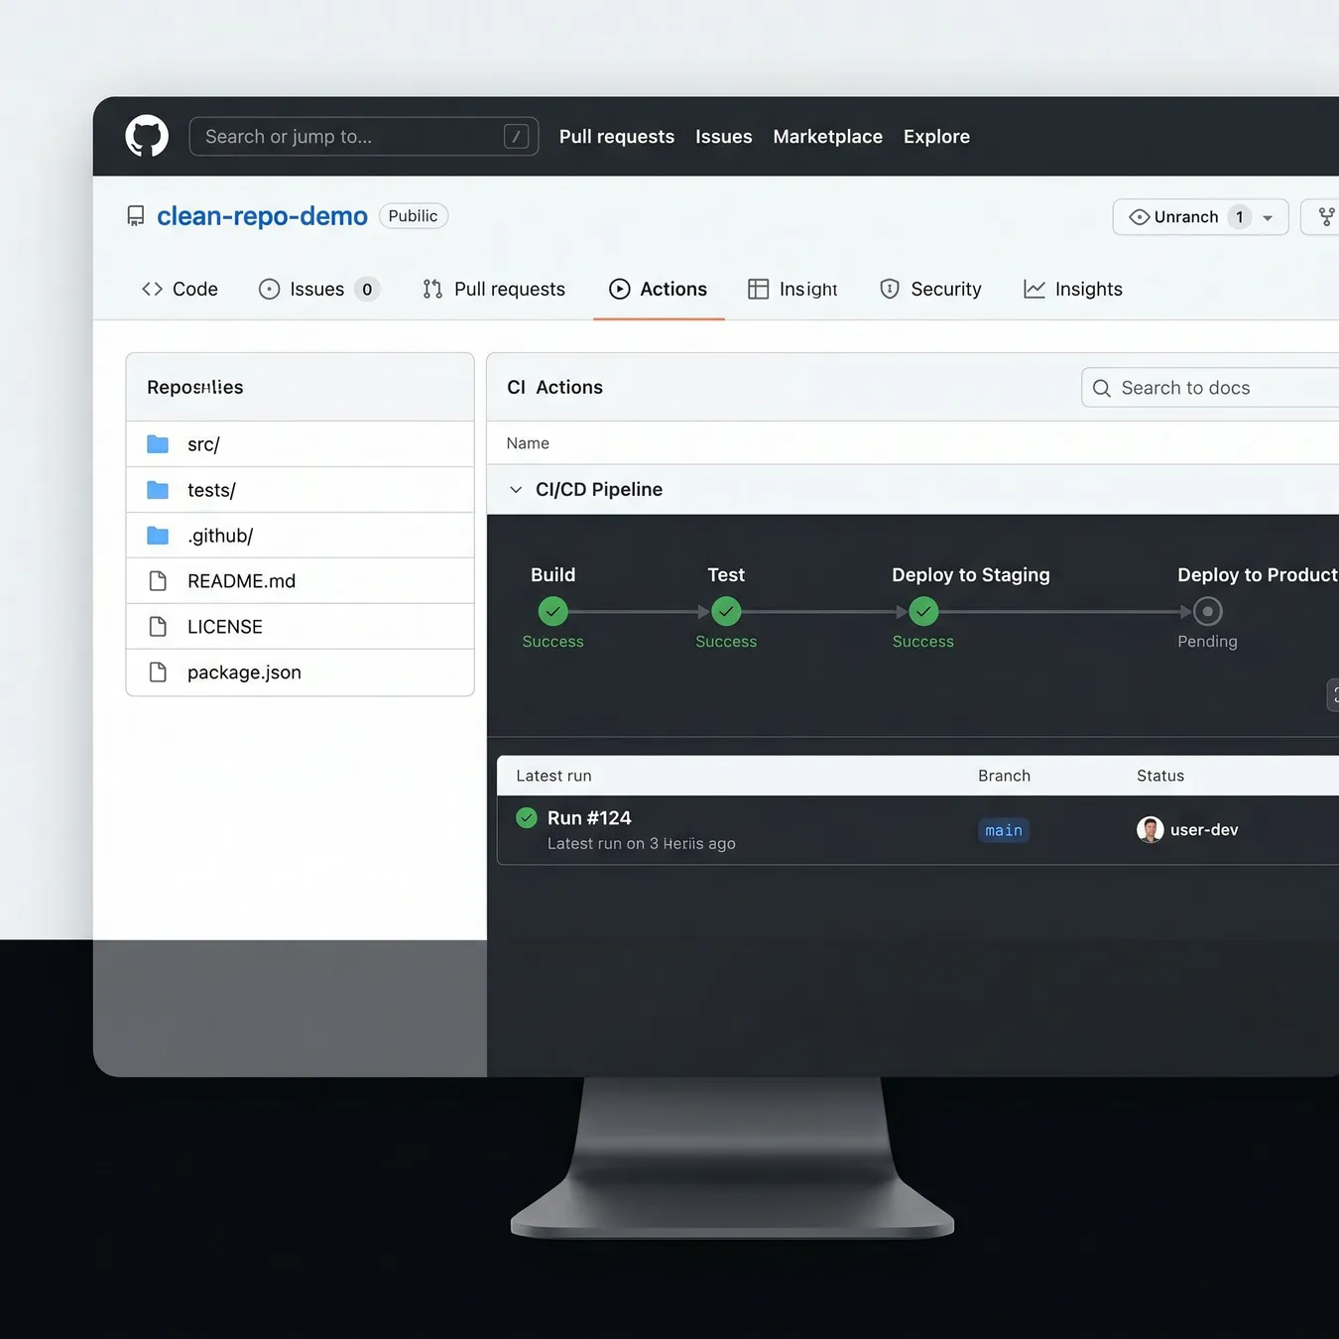Click the Issues count badge 0
Screen dimensions: 1339x1339
[x=367, y=289]
